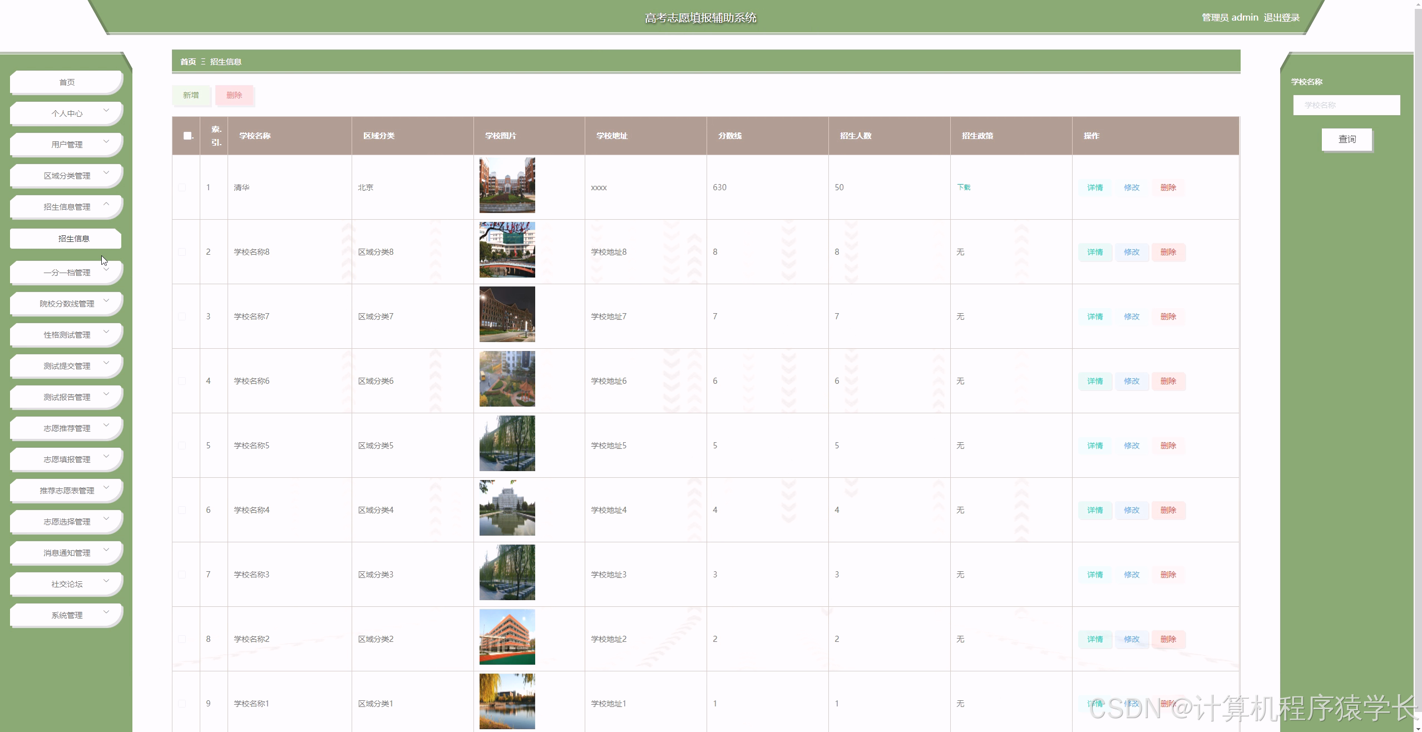Viewport: 1422px width, 732px height.
Task: Focus the 学校名称 search input field
Action: [x=1346, y=105]
